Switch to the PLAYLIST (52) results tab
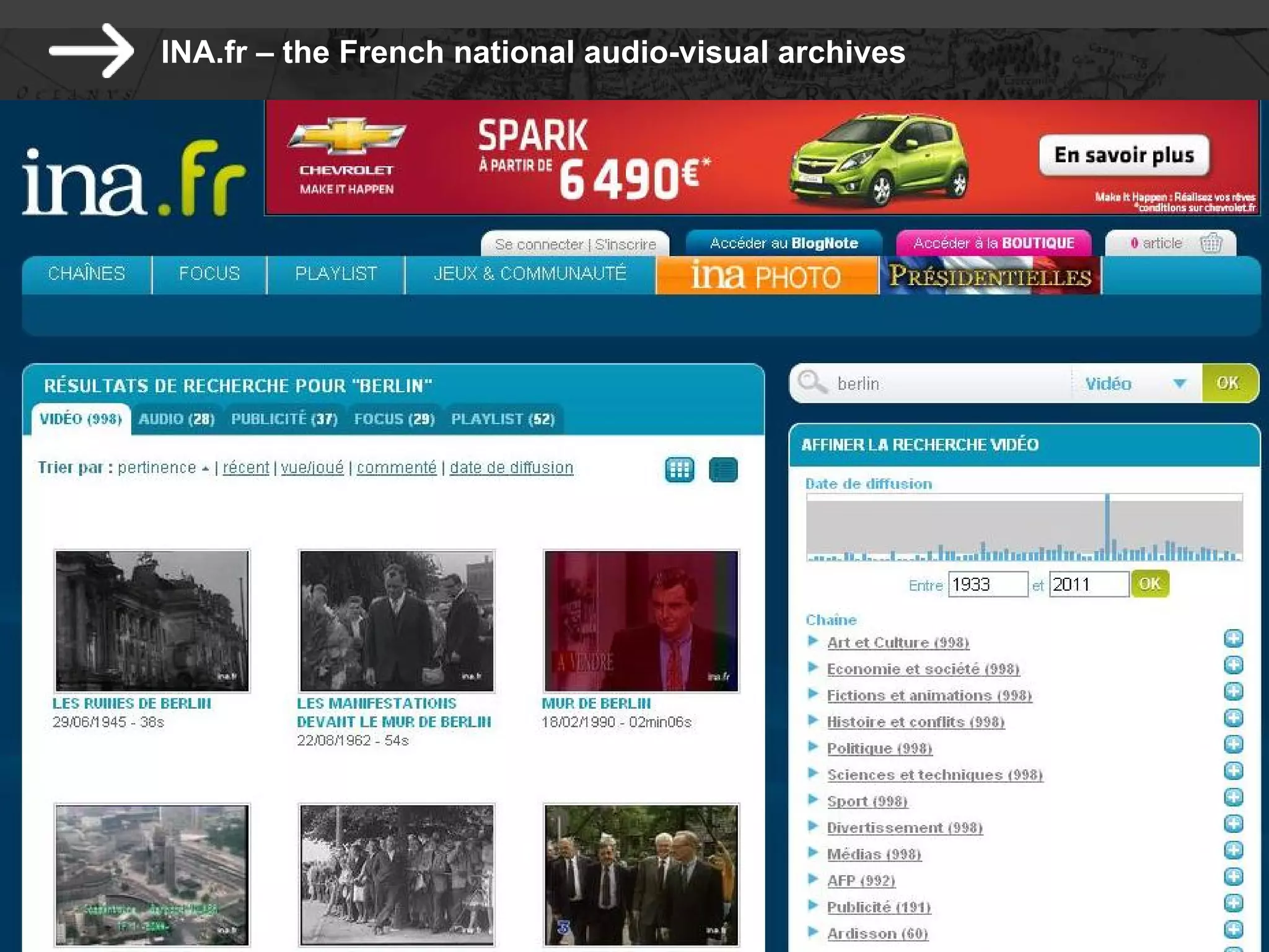Viewport: 1269px width, 952px height. [503, 419]
